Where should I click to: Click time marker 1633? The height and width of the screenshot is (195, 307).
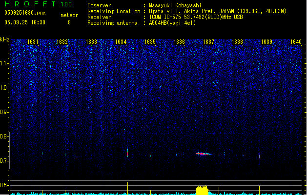(x=91, y=42)
